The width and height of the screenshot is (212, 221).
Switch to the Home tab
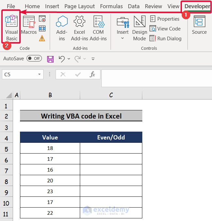(x=32, y=6)
